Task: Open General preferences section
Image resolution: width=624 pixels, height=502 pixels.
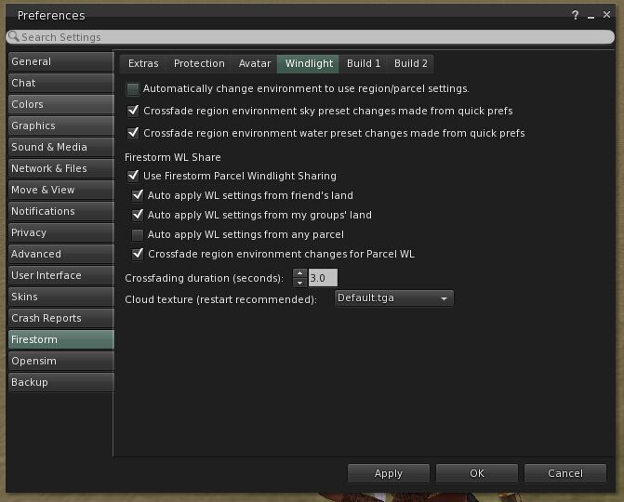Action: (60, 61)
